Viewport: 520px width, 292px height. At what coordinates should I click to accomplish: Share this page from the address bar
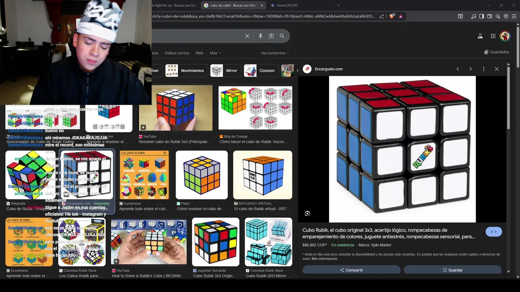[x=382, y=16]
